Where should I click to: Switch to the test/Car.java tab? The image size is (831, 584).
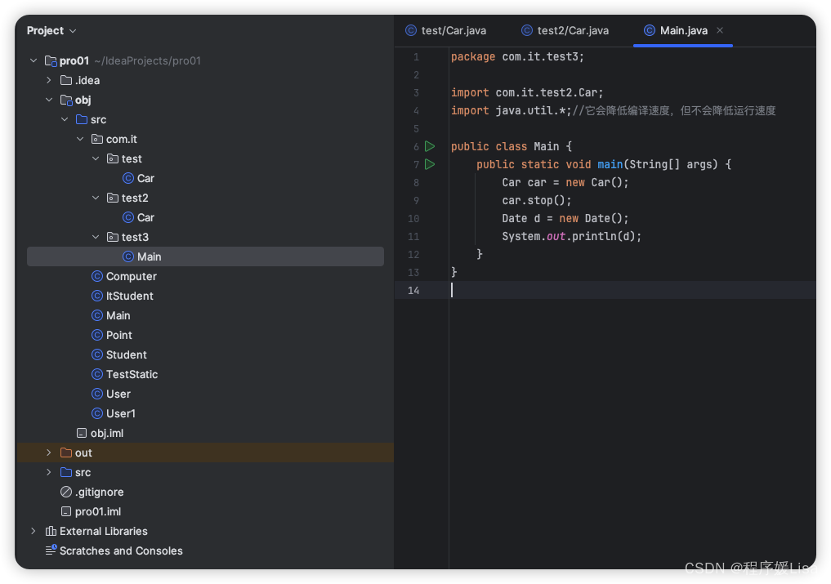[446, 30]
